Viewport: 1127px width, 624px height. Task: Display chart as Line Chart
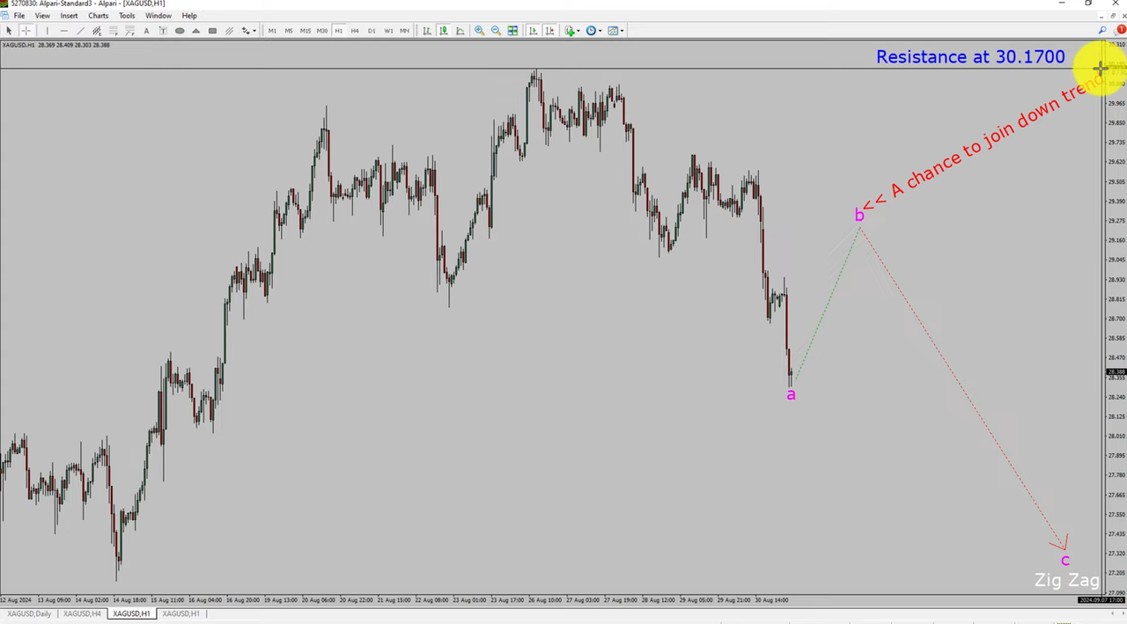coord(460,31)
